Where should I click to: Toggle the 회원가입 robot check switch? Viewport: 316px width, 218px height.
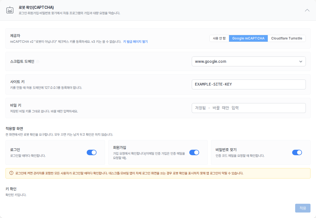tap(194, 152)
